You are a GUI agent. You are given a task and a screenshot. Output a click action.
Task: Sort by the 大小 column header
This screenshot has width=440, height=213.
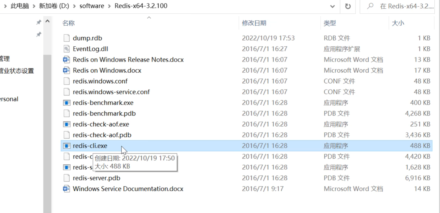coord(398,23)
